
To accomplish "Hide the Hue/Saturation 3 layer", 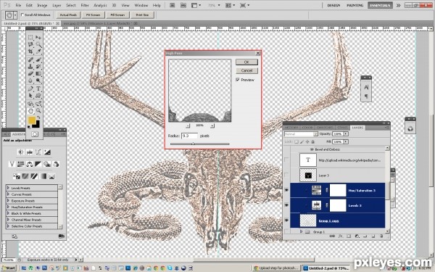I will [x=286, y=190].
